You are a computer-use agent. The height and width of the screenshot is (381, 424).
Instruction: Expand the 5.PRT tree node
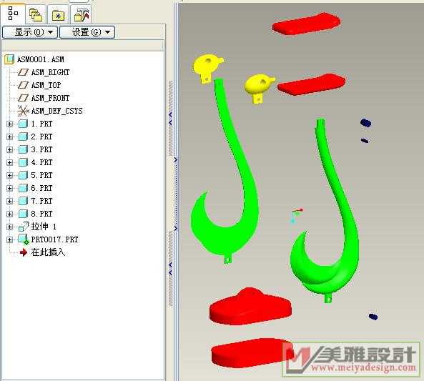[x=9, y=175]
